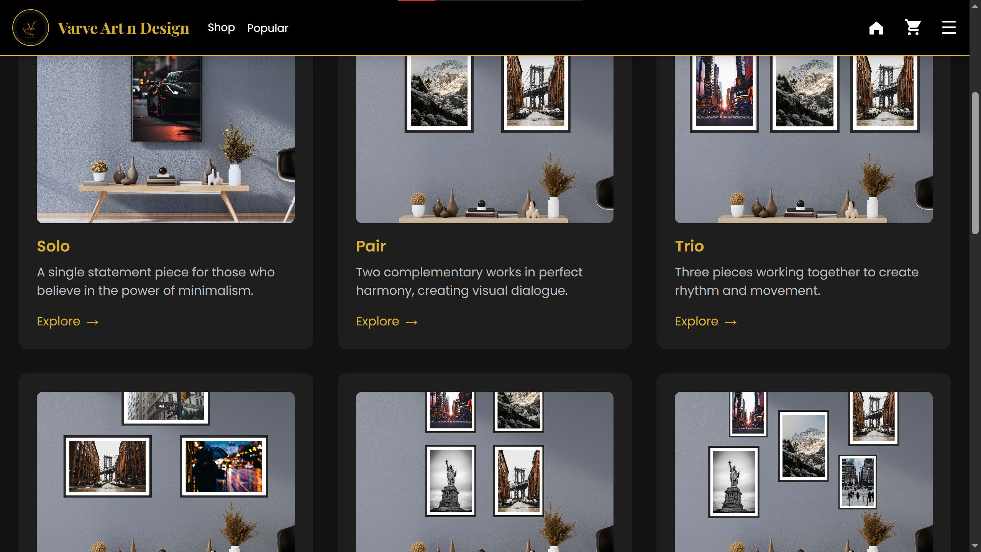This screenshot has width=981, height=552.
Task: Explore the Pair collection
Action: pos(378,321)
